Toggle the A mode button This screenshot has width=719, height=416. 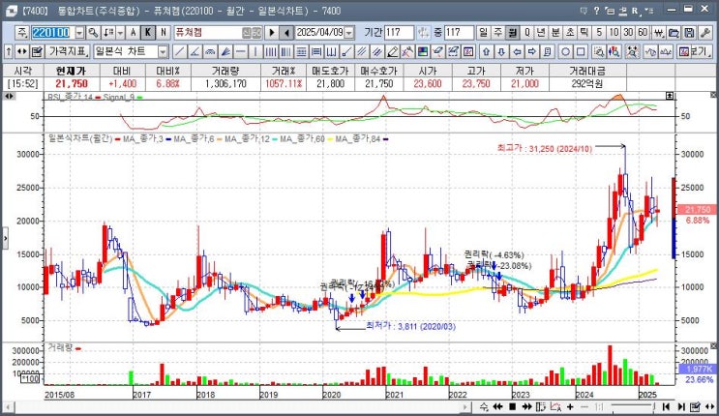click(x=133, y=33)
